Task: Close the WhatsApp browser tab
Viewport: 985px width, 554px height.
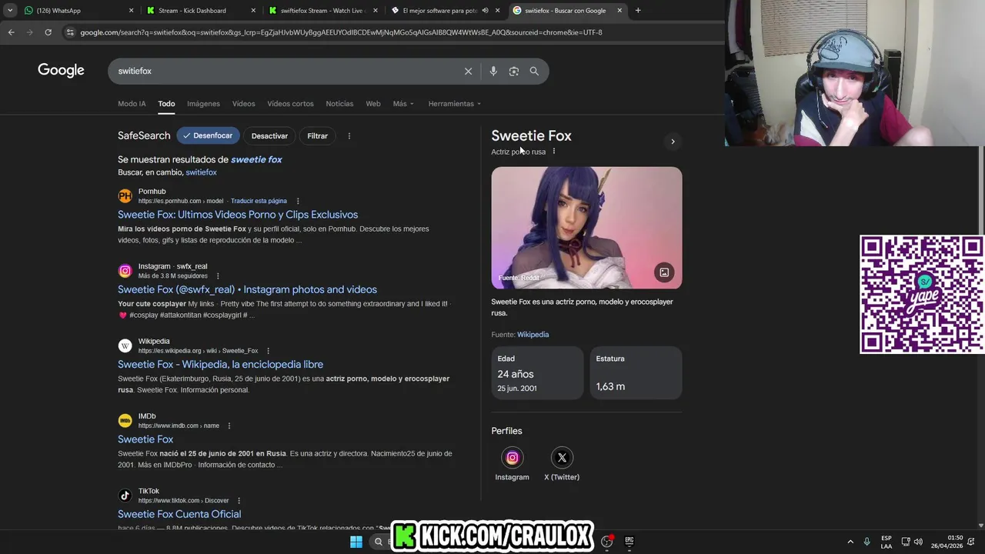Action: pyautogui.click(x=131, y=11)
